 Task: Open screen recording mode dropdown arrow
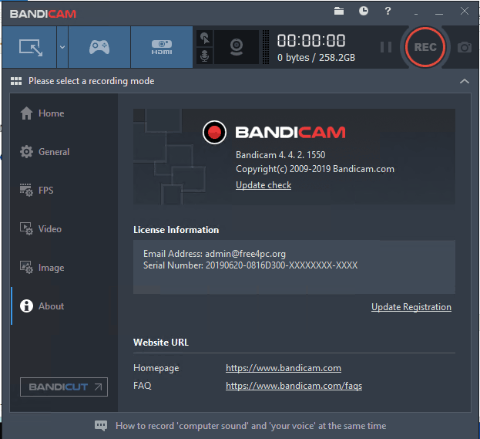(x=62, y=47)
